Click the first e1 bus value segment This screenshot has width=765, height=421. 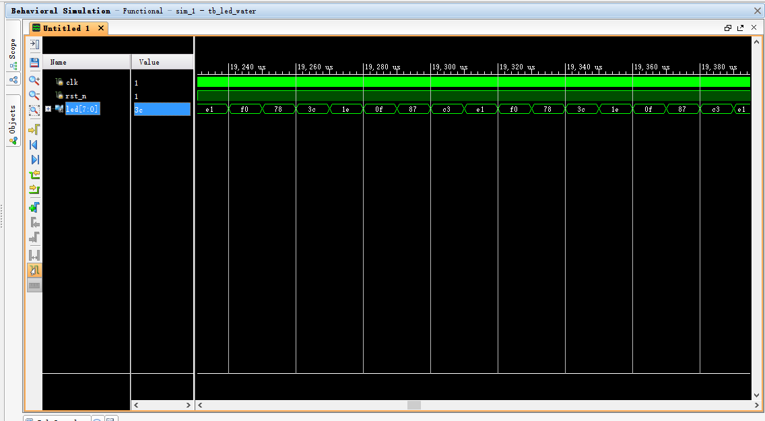tap(210, 109)
